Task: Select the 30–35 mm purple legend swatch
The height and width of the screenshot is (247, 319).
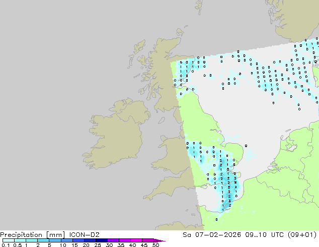Action: tap(113, 240)
